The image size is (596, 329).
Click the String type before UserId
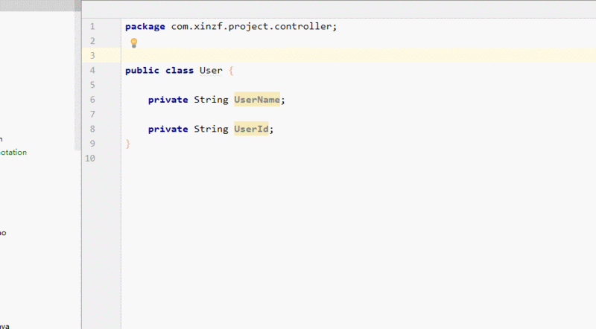[211, 129]
